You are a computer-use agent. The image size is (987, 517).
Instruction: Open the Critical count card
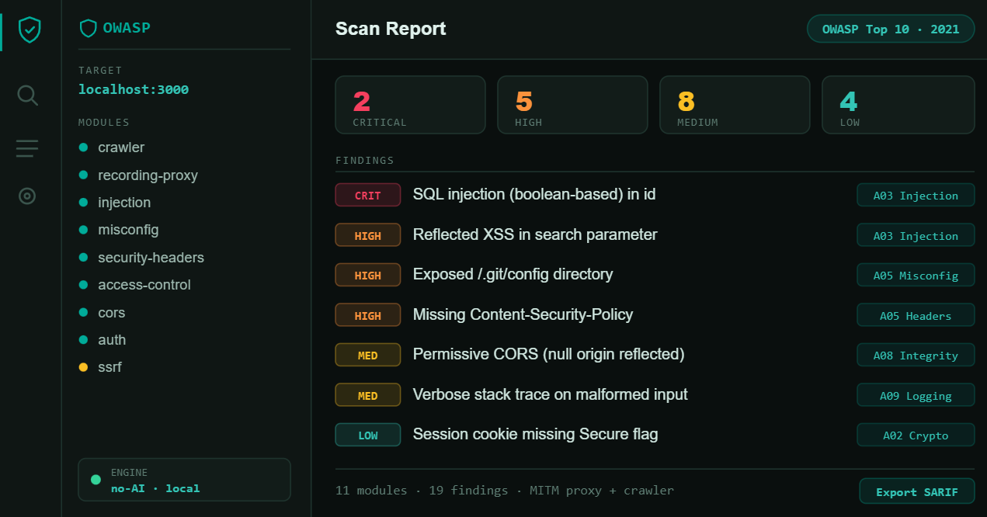click(410, 105)
